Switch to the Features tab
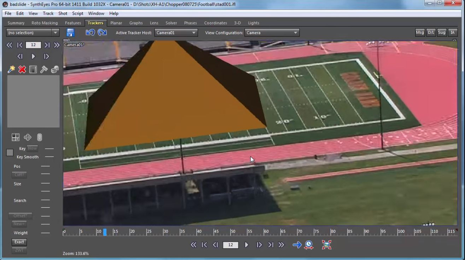 click(x=73, y=23)
